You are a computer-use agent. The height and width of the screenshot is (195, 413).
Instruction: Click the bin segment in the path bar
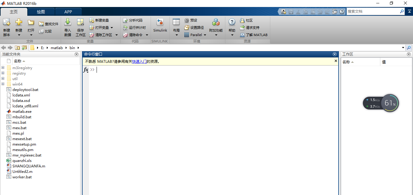[x=72, y=48]
